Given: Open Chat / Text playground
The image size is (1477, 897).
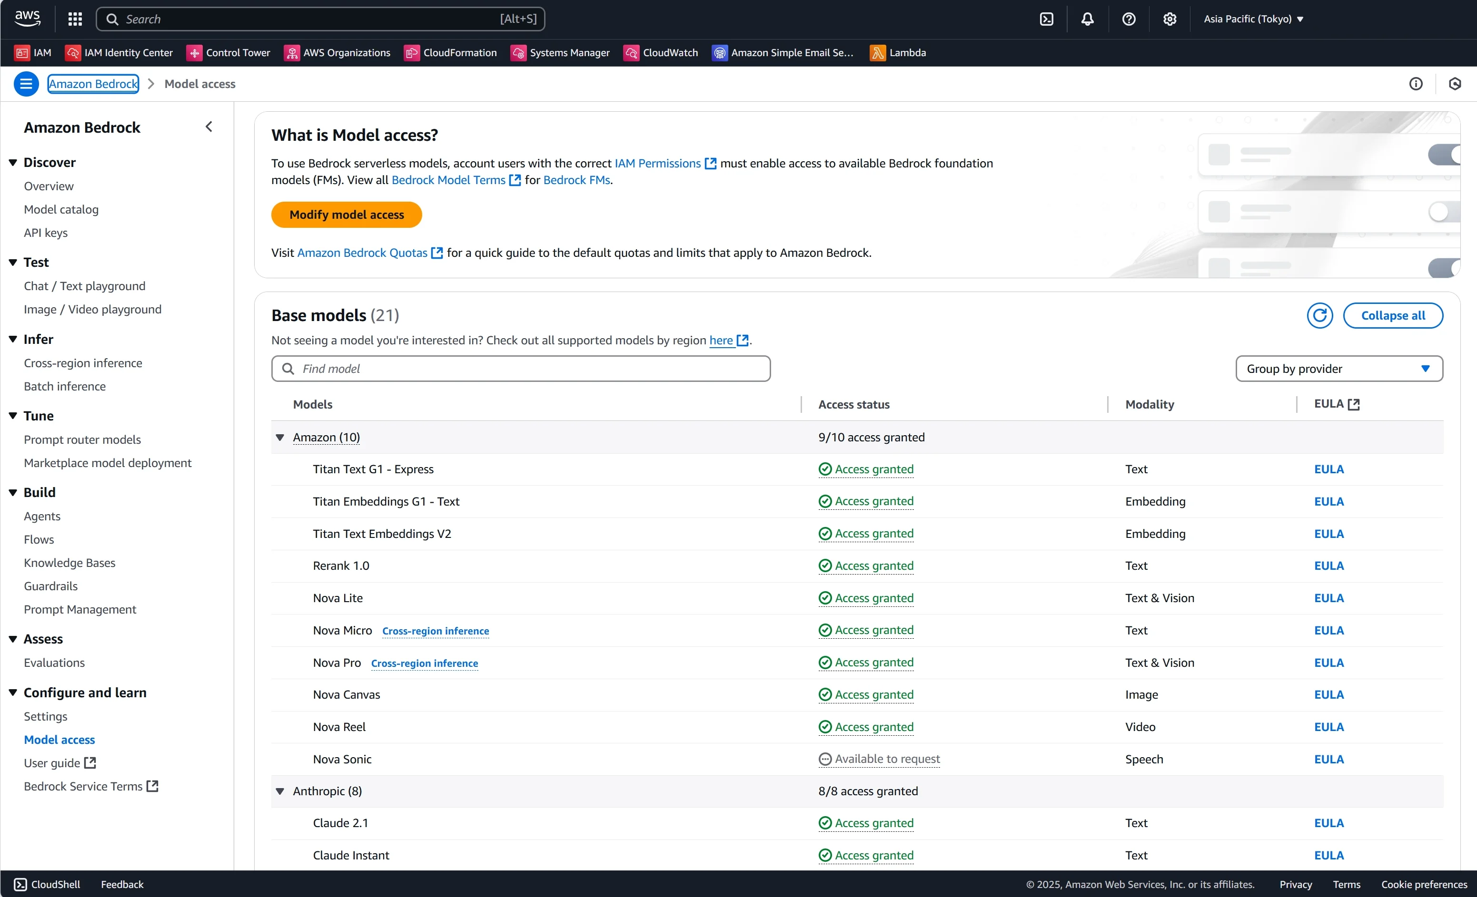Looking at the screenshot, I should coord(85,286).
